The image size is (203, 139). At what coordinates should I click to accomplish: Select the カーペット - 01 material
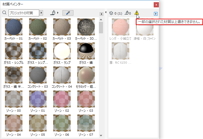click(14, 27)
